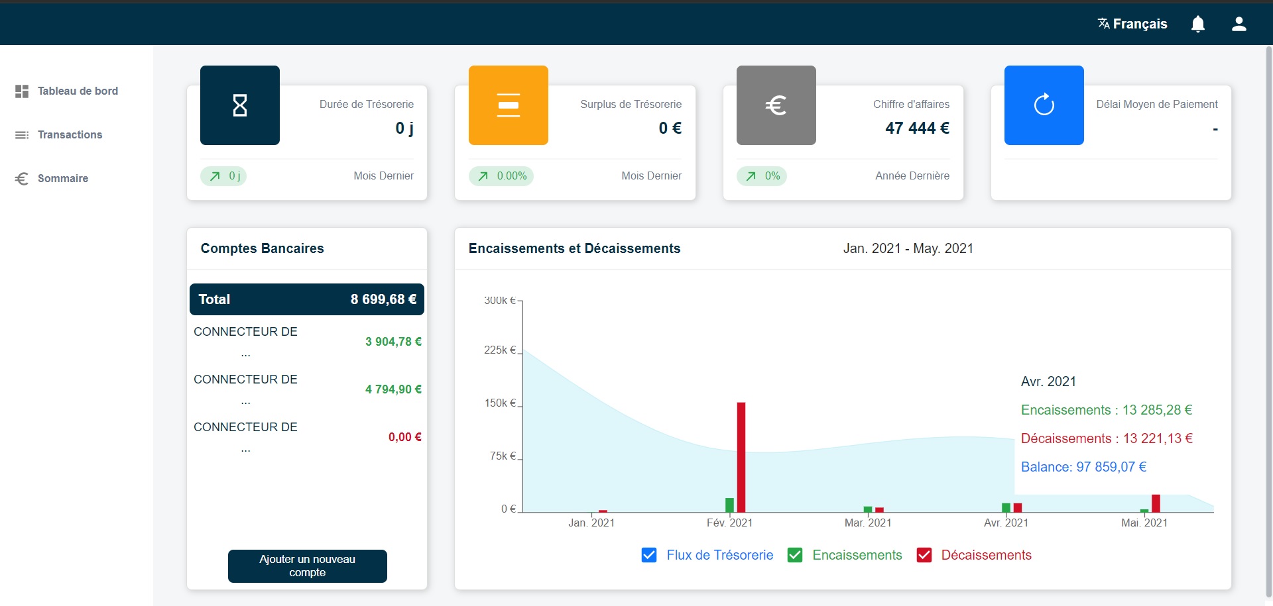Click the Sommaire euro icon

(22, 179)
